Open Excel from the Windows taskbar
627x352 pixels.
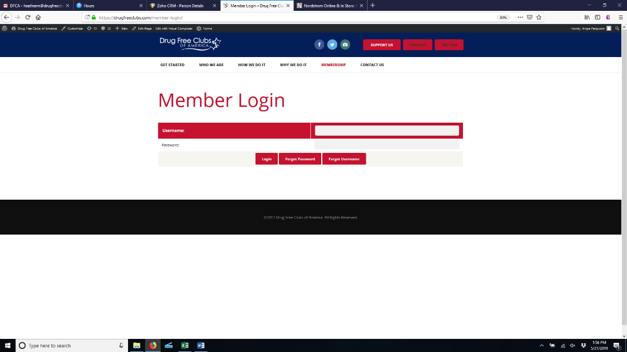click(185, 345)
